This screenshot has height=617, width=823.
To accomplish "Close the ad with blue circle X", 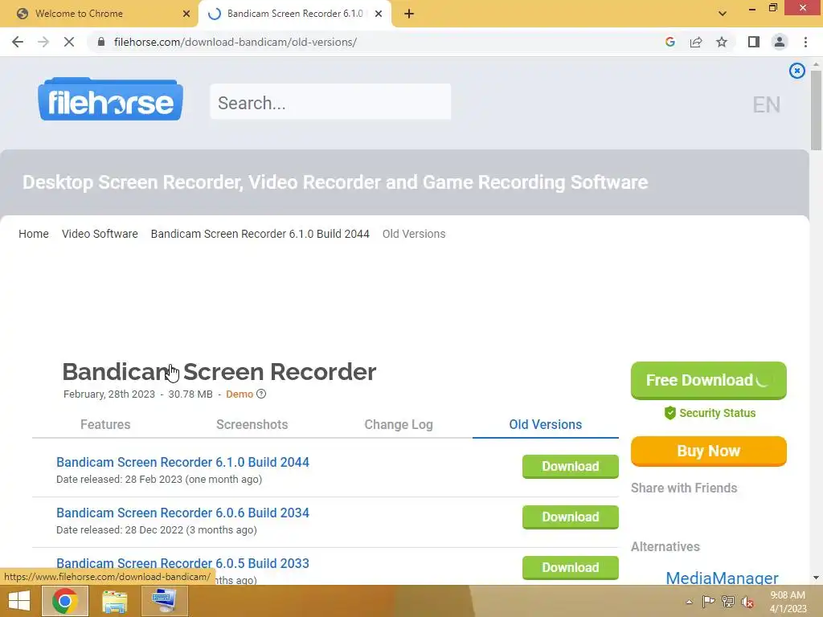I will [796, 71].
